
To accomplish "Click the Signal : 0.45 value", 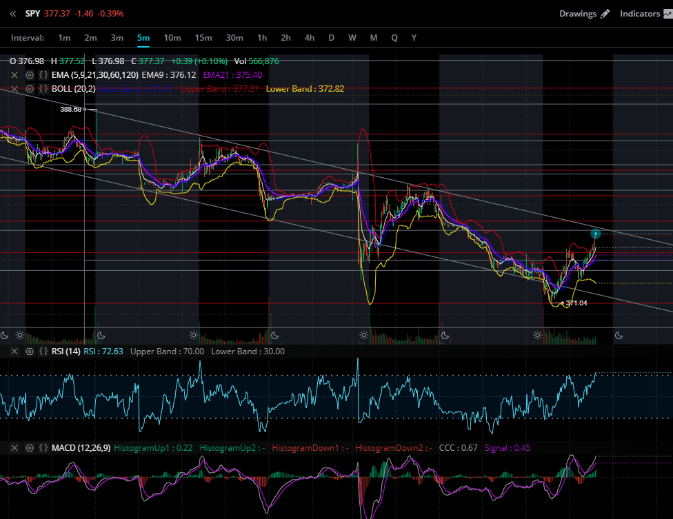I will (508, 448).
